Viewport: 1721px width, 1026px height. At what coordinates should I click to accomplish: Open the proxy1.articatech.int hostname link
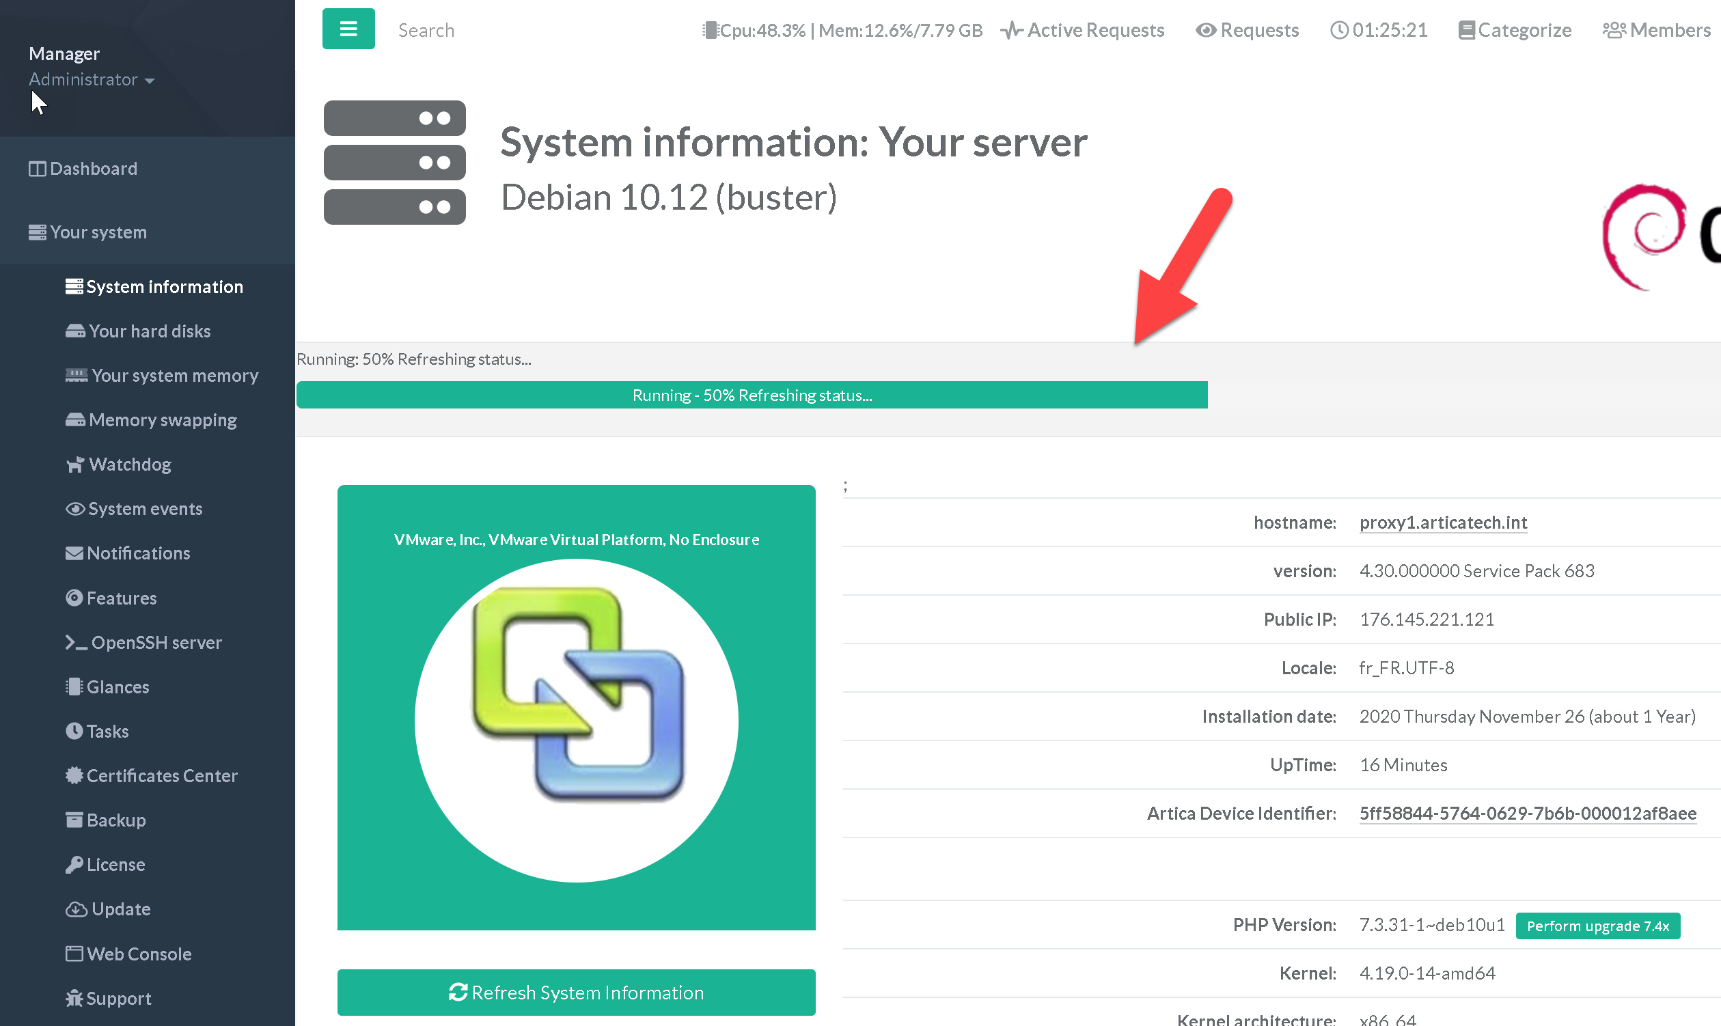1442,523
